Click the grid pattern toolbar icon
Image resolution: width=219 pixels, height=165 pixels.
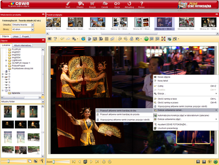click(107, 39)
